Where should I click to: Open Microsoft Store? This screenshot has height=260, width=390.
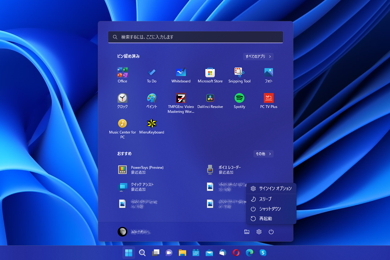210,75
